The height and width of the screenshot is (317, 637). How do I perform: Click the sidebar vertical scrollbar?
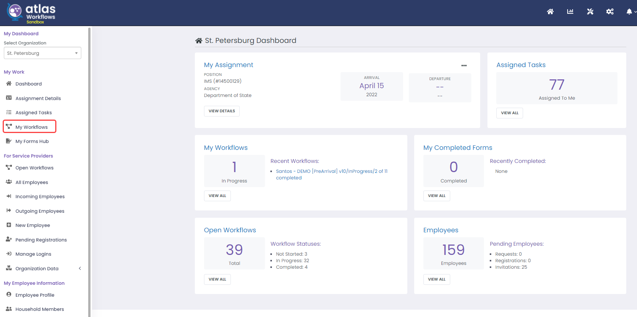click(89, 172)
